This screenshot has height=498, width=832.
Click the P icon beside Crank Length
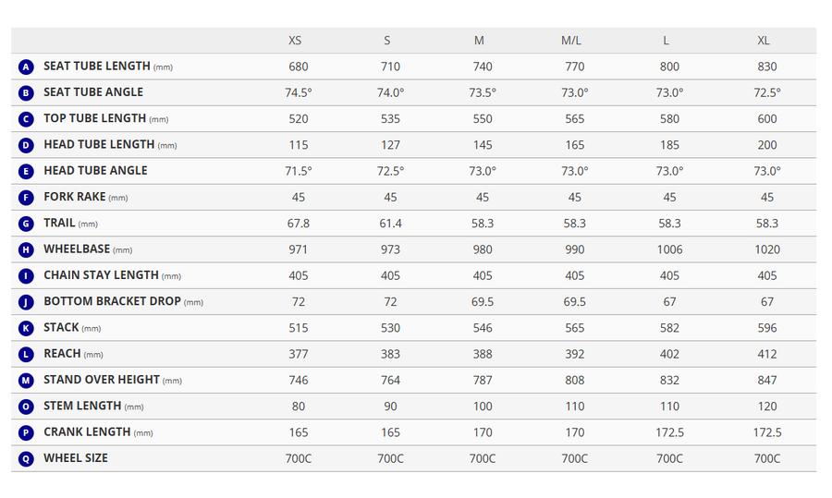coord(26,432)
